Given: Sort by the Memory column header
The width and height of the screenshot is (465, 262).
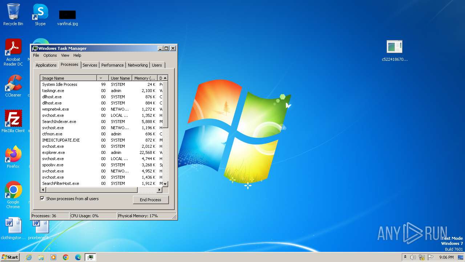Looking at the screenshot, I should 145,78.
